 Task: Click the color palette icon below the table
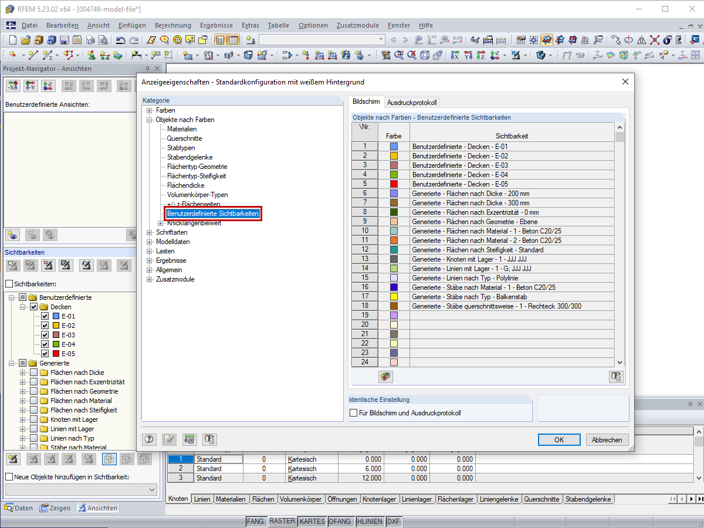coord(385,377)
